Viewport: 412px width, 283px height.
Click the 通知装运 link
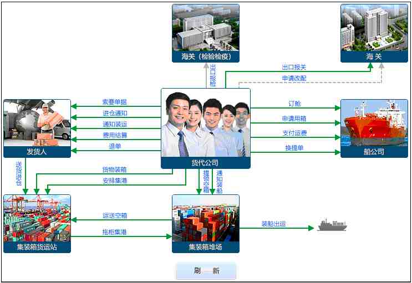(115, 124)
